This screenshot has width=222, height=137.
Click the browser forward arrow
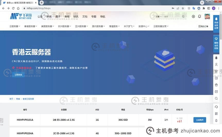tap(8, 8)
